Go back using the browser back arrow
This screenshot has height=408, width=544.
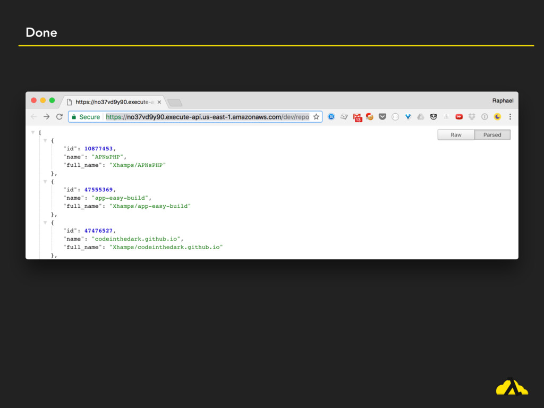[x=33, y=117]
